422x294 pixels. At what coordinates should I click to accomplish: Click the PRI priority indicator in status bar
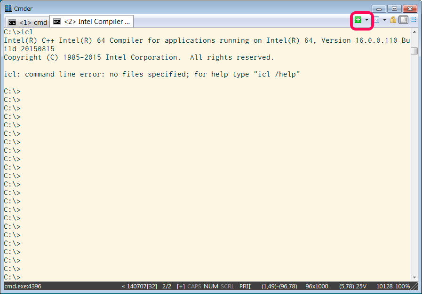click(x=245, y=286)
